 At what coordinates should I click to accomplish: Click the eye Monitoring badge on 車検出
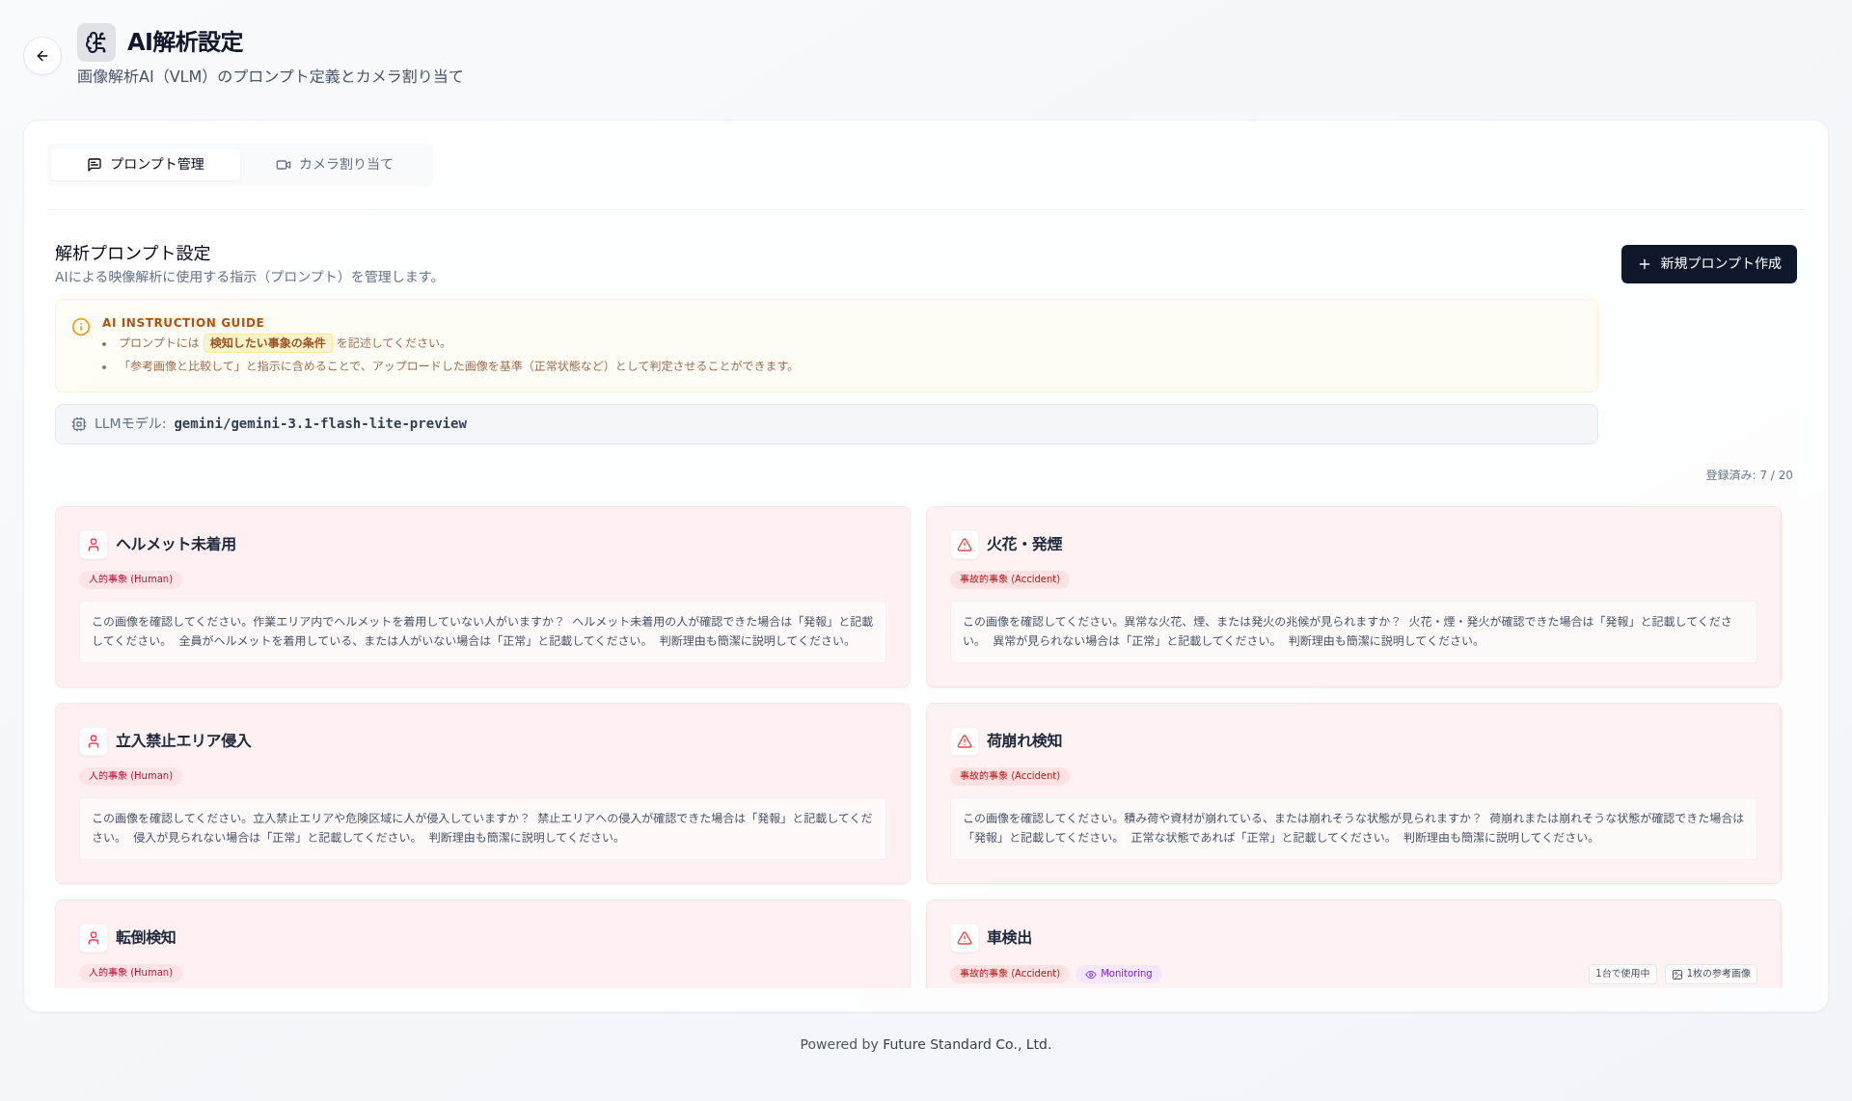click(1118, 974)
